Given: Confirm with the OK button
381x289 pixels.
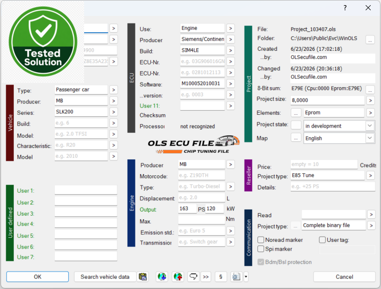Looking at the screenshot, I should (x=37, y=277).
